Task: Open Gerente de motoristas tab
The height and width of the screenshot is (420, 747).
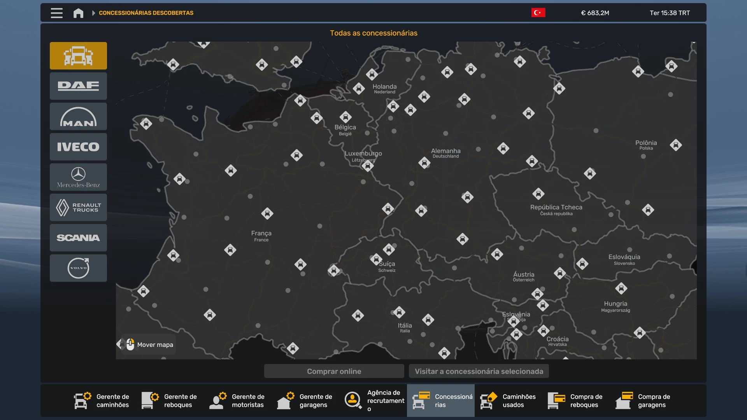Action: (x=237, y=401)
